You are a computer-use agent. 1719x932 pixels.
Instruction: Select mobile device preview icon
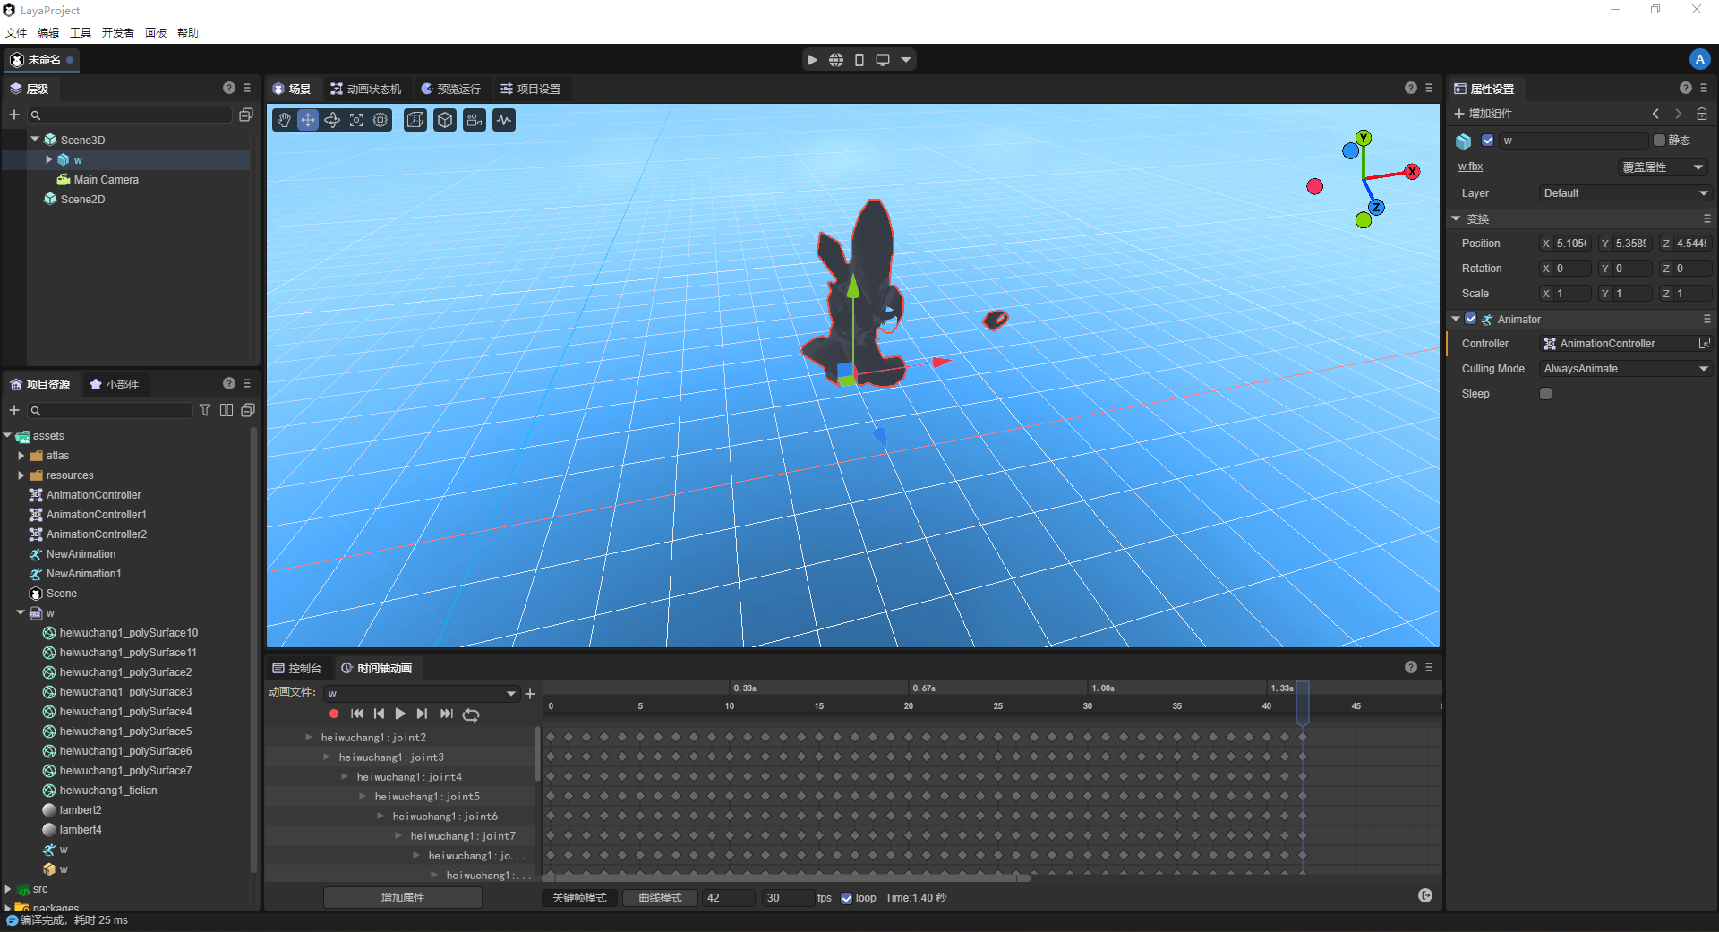[859, 60]
